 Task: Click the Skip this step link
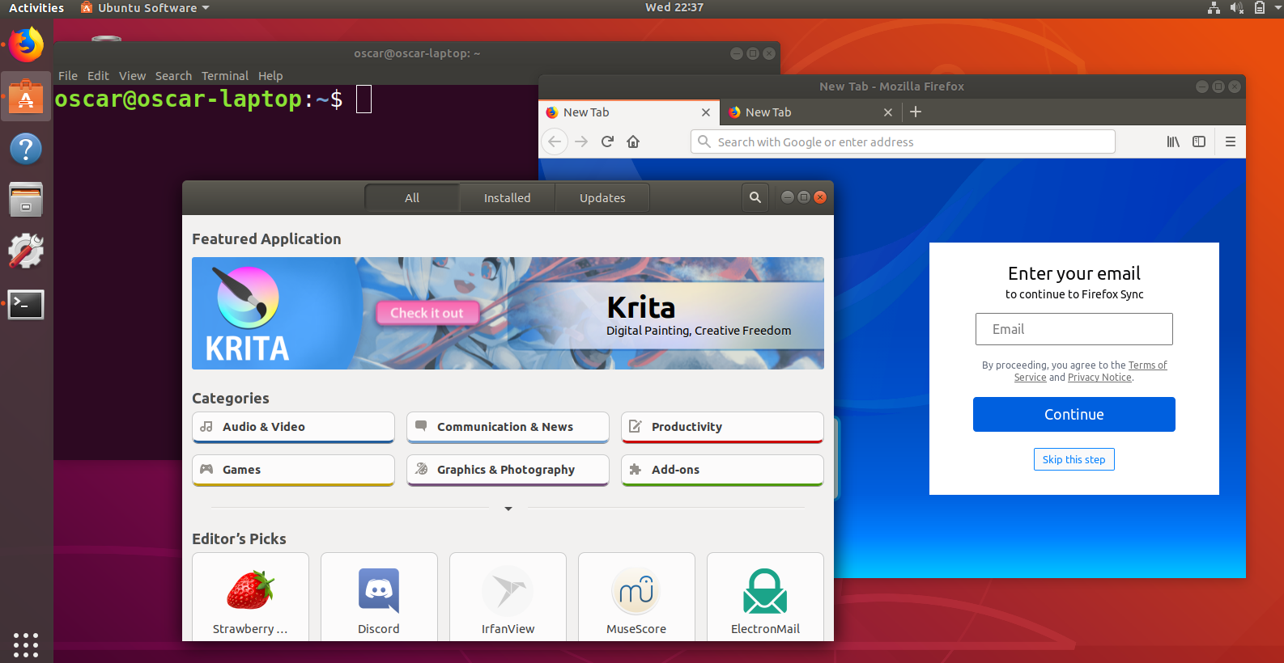pyautogui.click(x=1074, y=459)
